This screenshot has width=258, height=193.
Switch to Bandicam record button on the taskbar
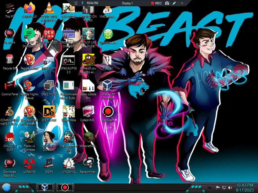[65, 187]
